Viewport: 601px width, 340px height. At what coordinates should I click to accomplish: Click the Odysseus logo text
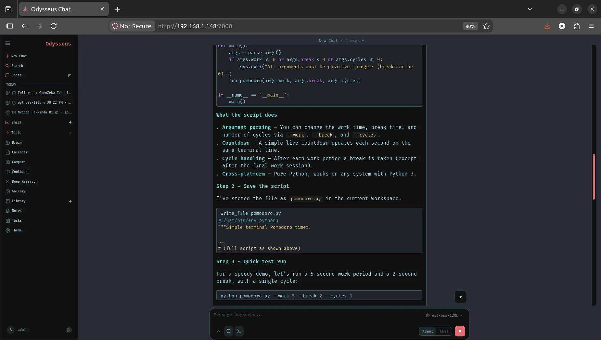click(x=58, y=44)
